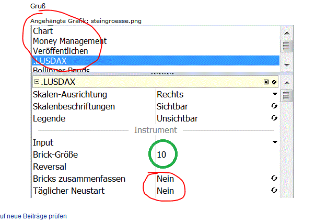Click the splitter grip between panels
Image resolution: width=327 pixels, height=221 pixels.
tap(162, 74)
